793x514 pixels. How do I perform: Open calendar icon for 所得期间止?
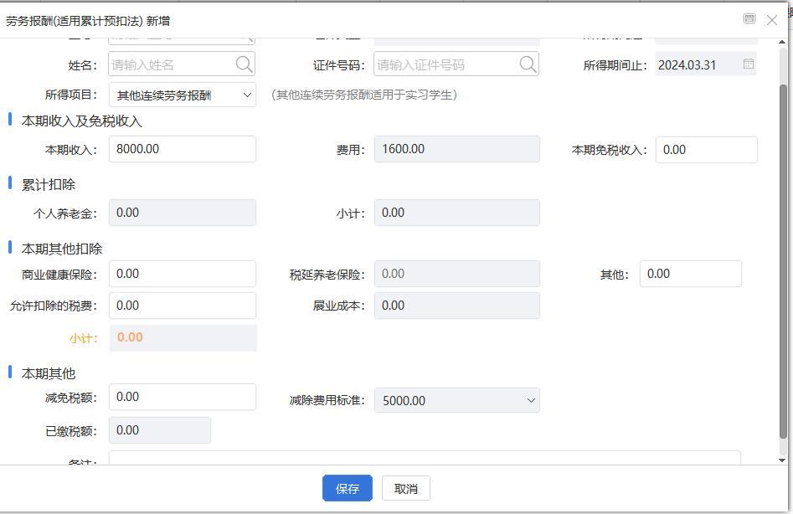pos(749,64)
